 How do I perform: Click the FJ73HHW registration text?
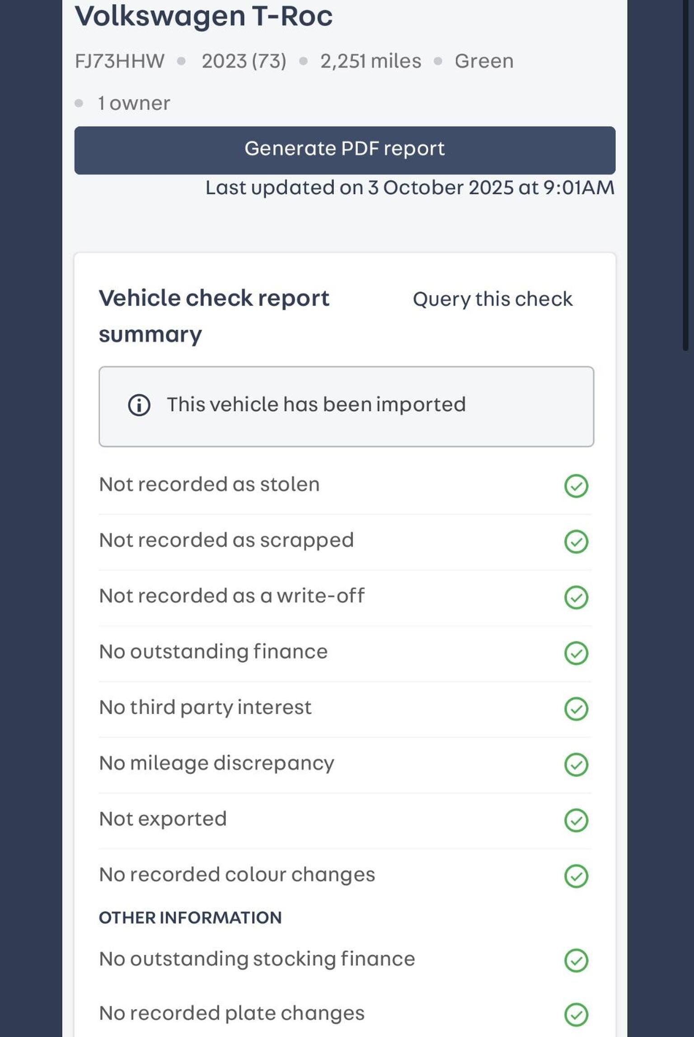pos(119,61)
